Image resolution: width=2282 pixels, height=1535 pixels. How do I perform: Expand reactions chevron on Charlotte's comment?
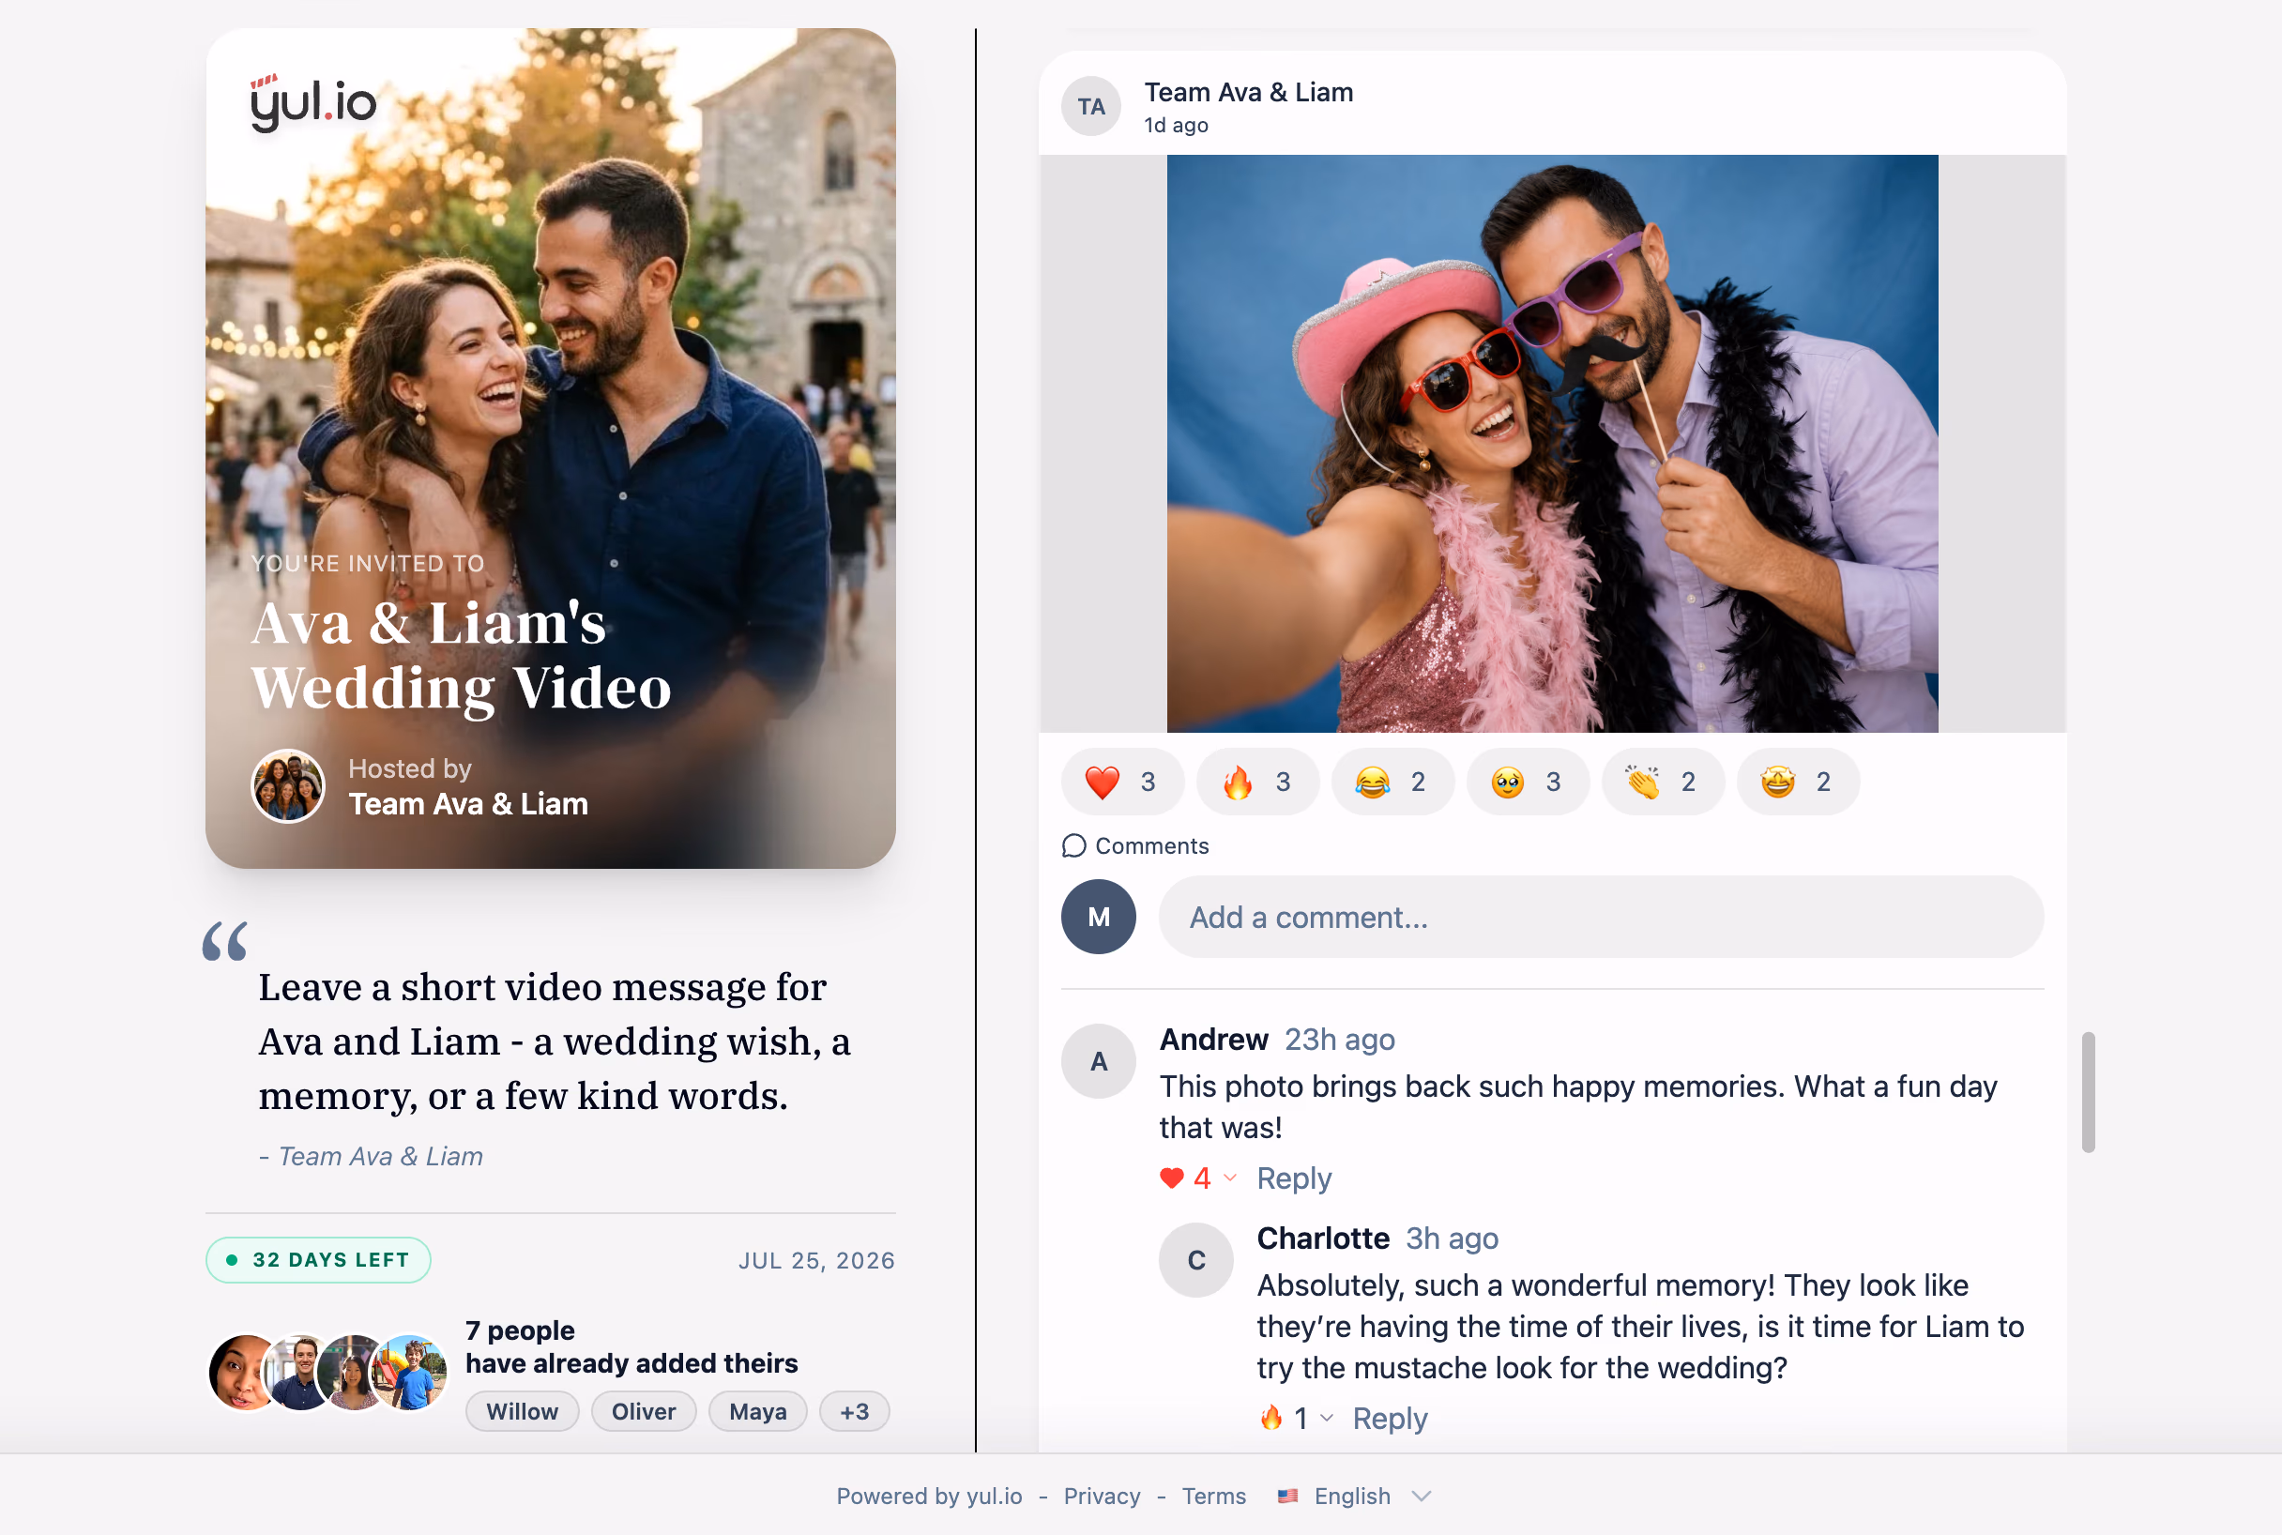tap(1327, 1418)
